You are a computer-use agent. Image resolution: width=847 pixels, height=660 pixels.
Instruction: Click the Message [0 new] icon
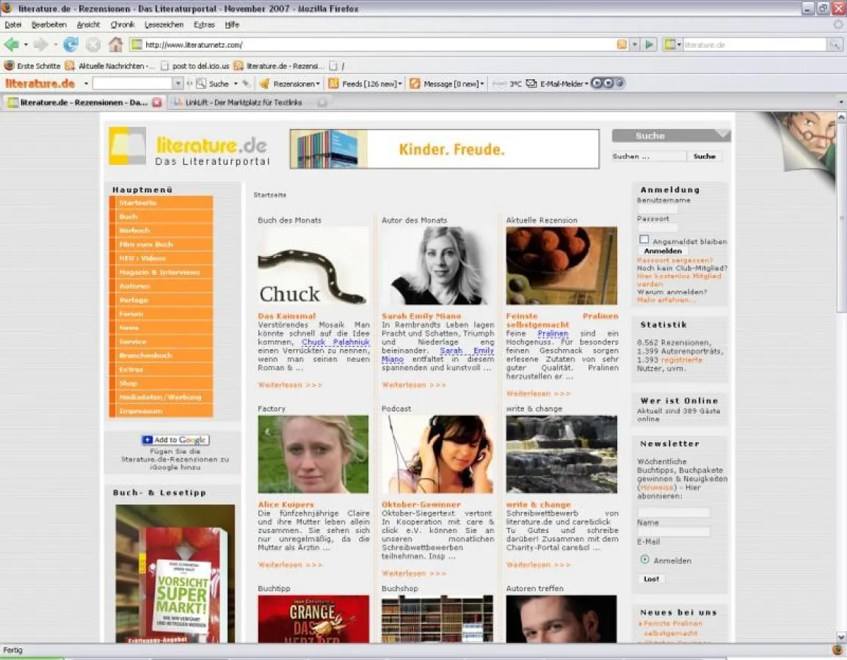click(x=412, y=84)
